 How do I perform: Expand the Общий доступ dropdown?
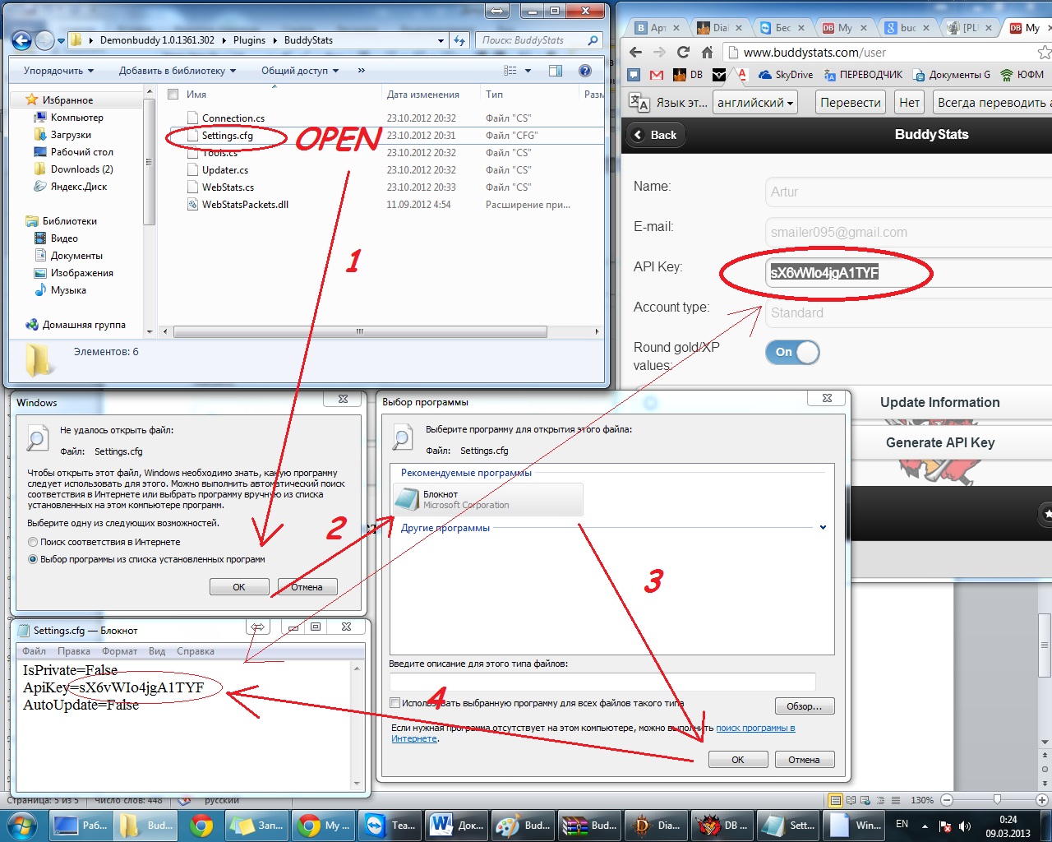tap(300, 71)
